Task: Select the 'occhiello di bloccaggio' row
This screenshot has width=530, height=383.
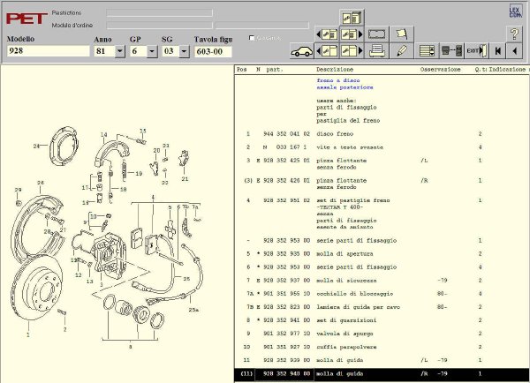Action: (382, 294)
